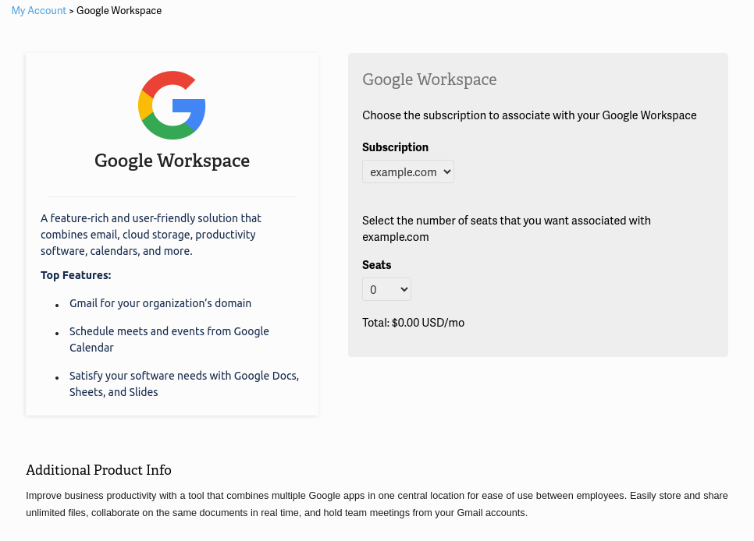This screenshot has height=541, width=754.
Task: Click the Additional Product Info heading
Action: pyautogui.click(x=98, y=470)
